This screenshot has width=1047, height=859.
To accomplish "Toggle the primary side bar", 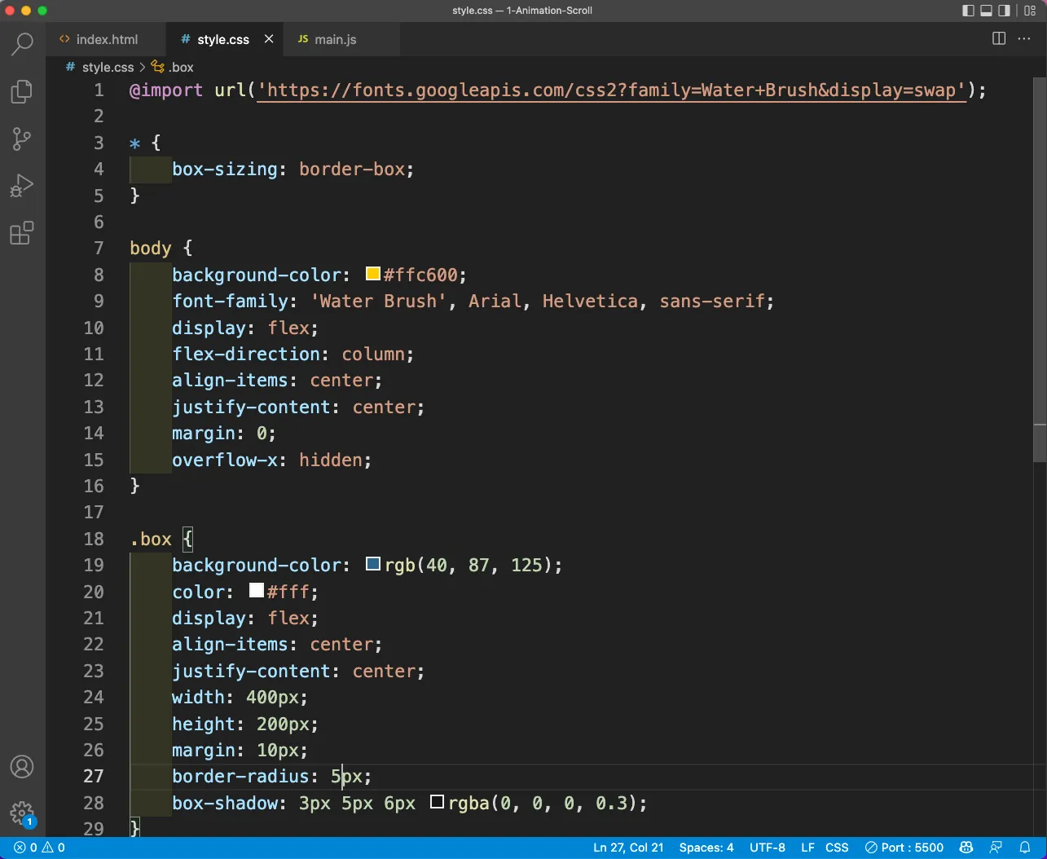I will [968, 11].
